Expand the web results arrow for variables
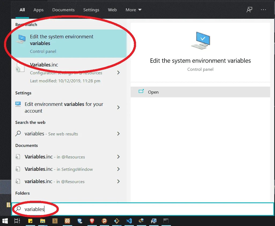The image size is (275, 226). point(118,134)
